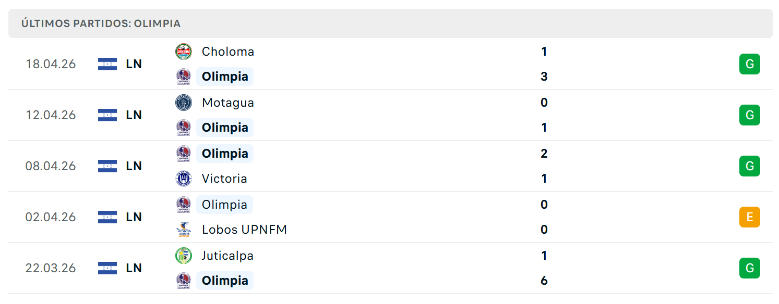Click the score 6 for Olimpia
Viewport: 779px width, 304px height.
[x=544, y=281]
